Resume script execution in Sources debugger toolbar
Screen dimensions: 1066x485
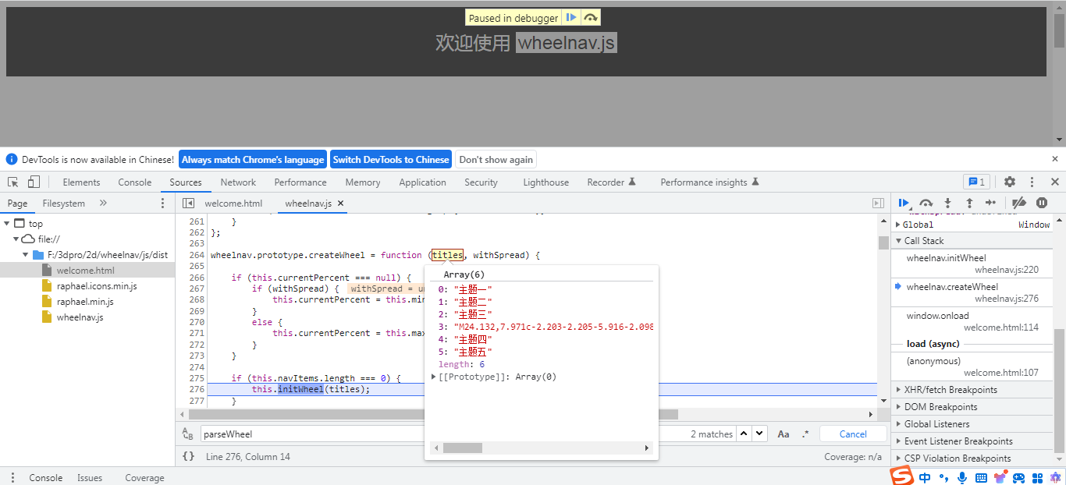point(904,203)
